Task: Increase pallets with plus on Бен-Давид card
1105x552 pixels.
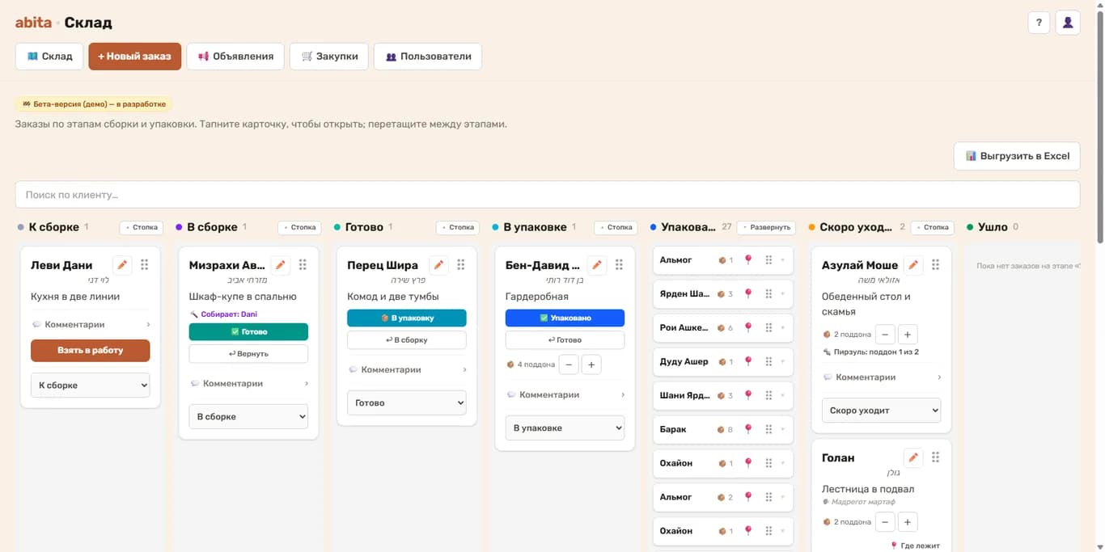Action: (591, 364)
